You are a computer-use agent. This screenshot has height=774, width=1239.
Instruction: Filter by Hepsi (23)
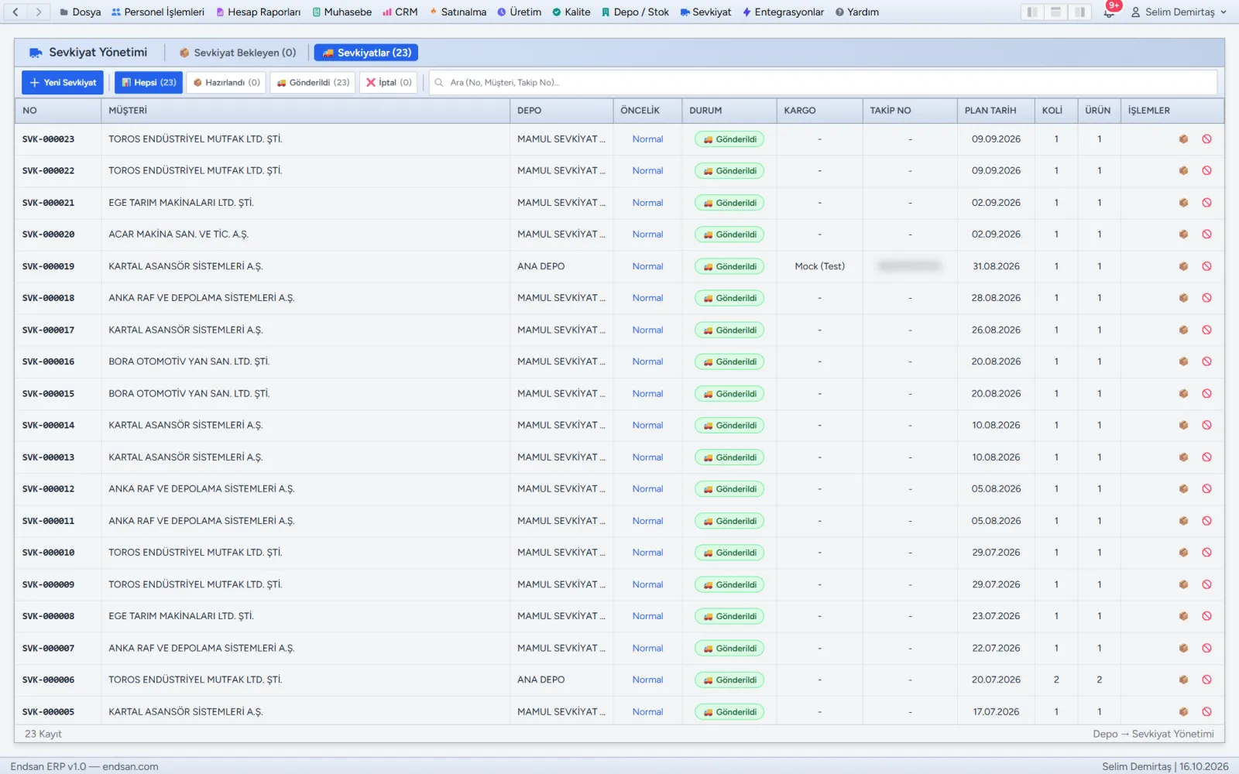[x=149, y=82]
